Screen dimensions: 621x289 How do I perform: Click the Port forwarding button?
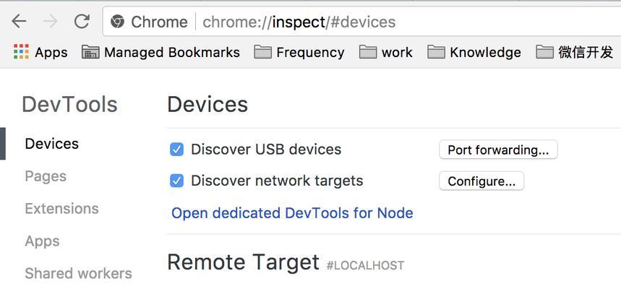click(x=498, y=150)
